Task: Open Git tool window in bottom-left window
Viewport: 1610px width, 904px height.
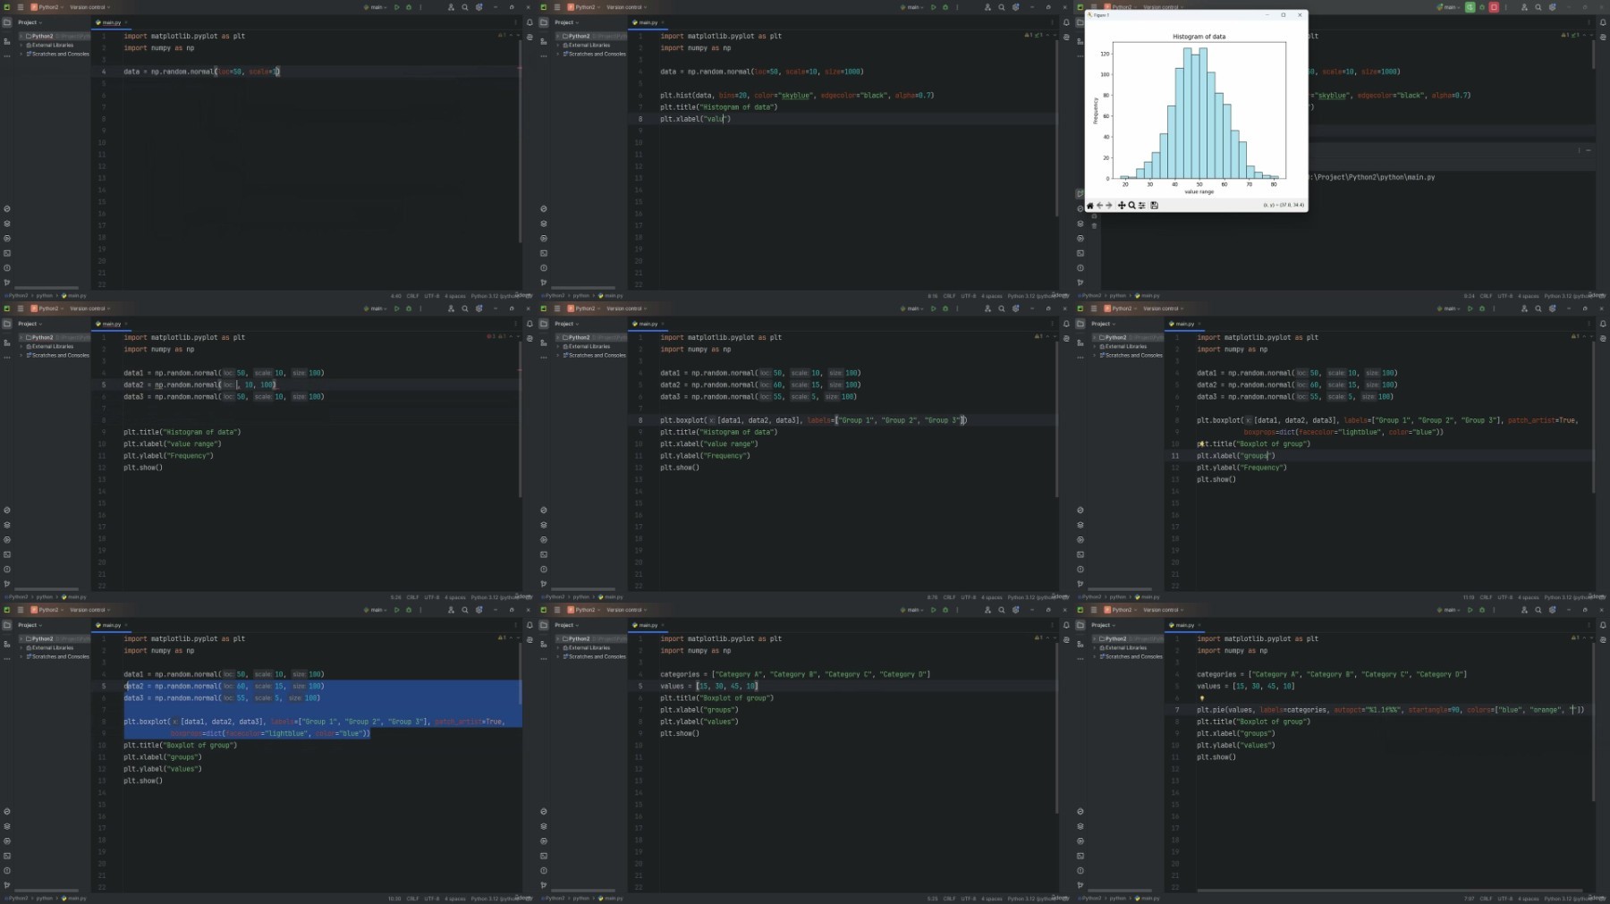Action: [x=7, y=885]
